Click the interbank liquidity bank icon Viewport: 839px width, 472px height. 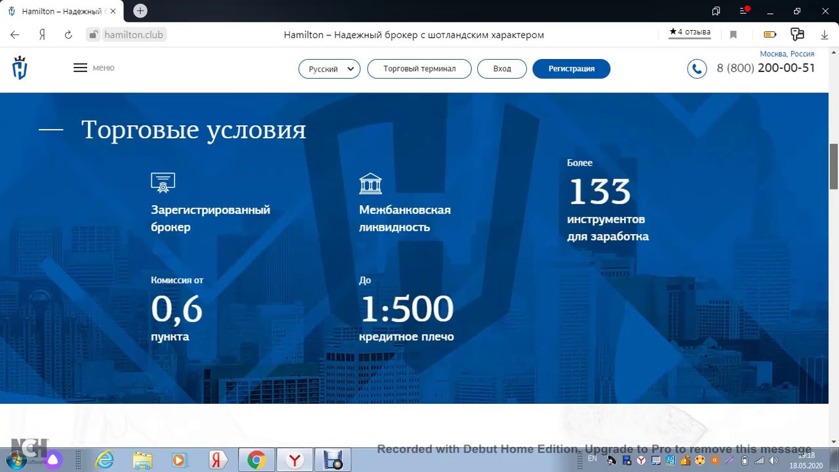click(x=370, y=184)
